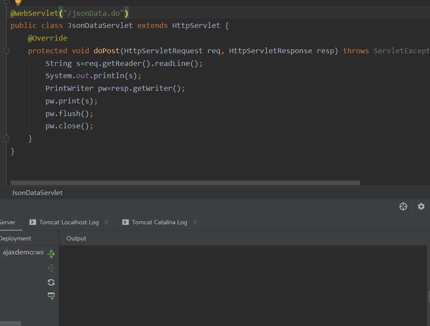This screenshot has width=430, height=326.
Task: Select the ajaxdemo:wa deployment artifact
Action: coord(23,252)
